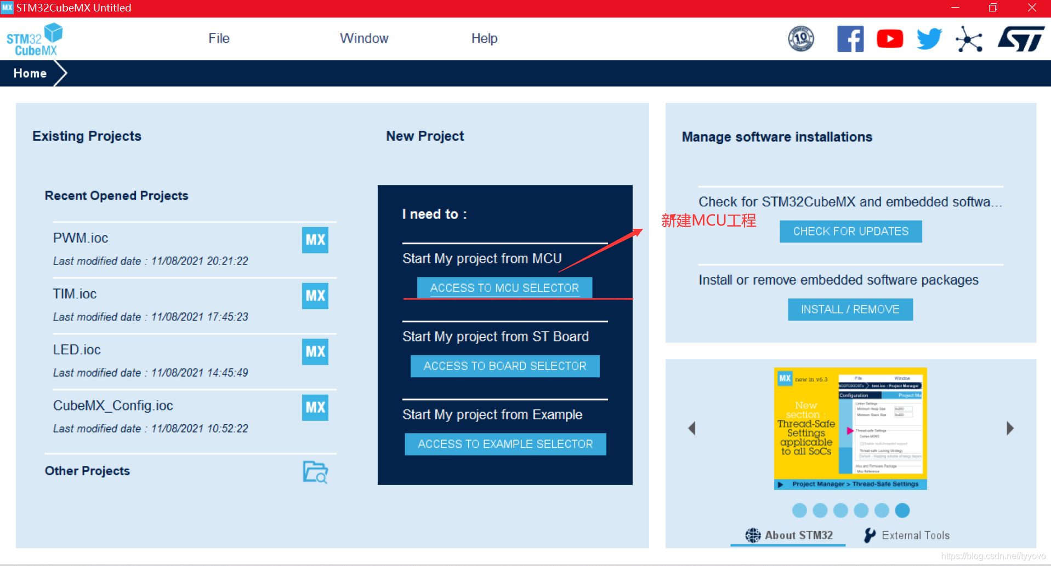Show next slide in news carousel

1010,428
